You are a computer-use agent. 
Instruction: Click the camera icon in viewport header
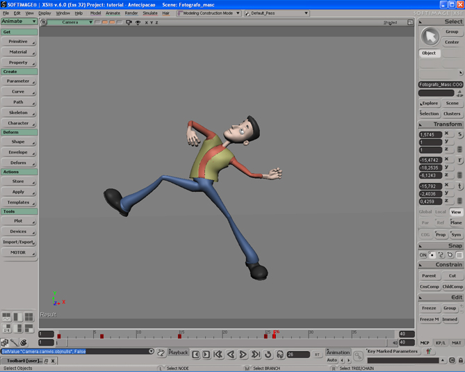pyautogui.click(x=129, y=22)
